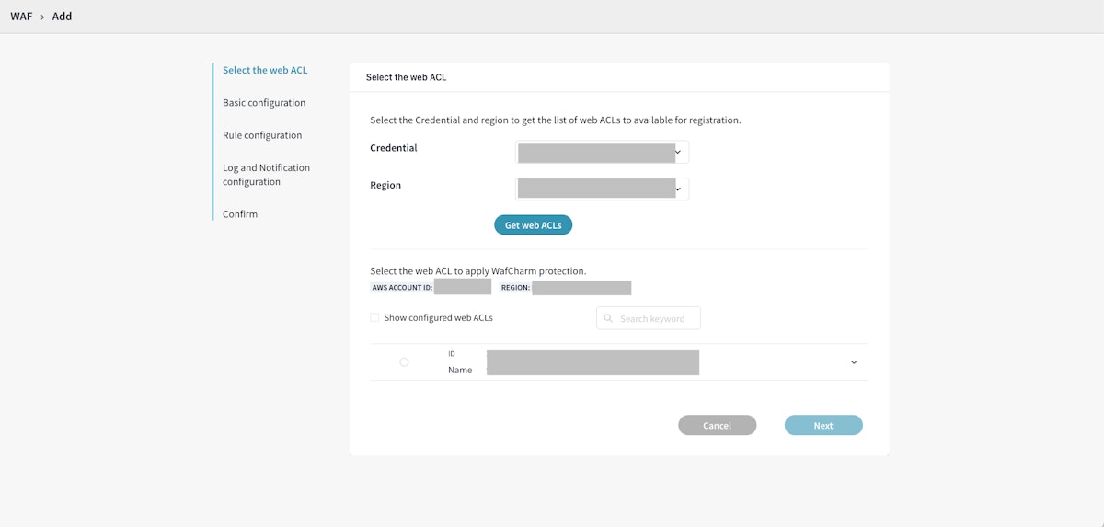Proceed with the Next button
The width and height of the screenshot is (1104, 527).
click(823, 426)
